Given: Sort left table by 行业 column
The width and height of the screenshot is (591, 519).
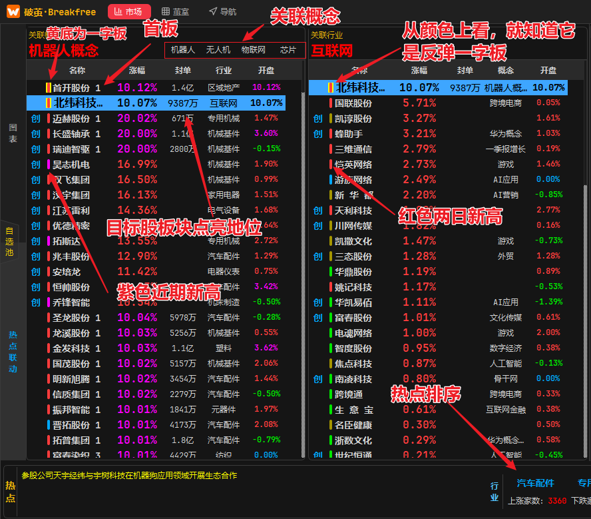Looking at the screenshot, I should point(224,71).
